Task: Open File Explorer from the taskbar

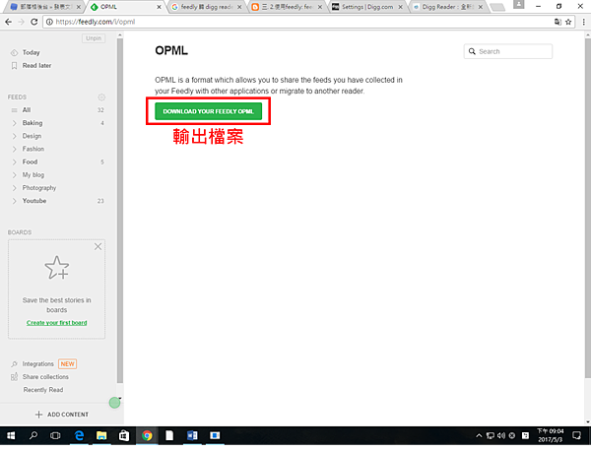Action: pos(101,436)
